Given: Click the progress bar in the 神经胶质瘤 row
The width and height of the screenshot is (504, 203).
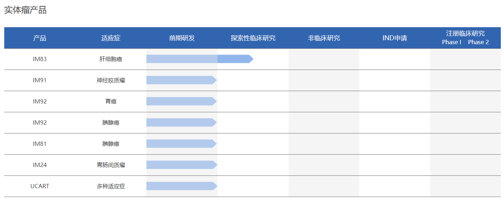Looking at the screenshot, I should point(181,80).
